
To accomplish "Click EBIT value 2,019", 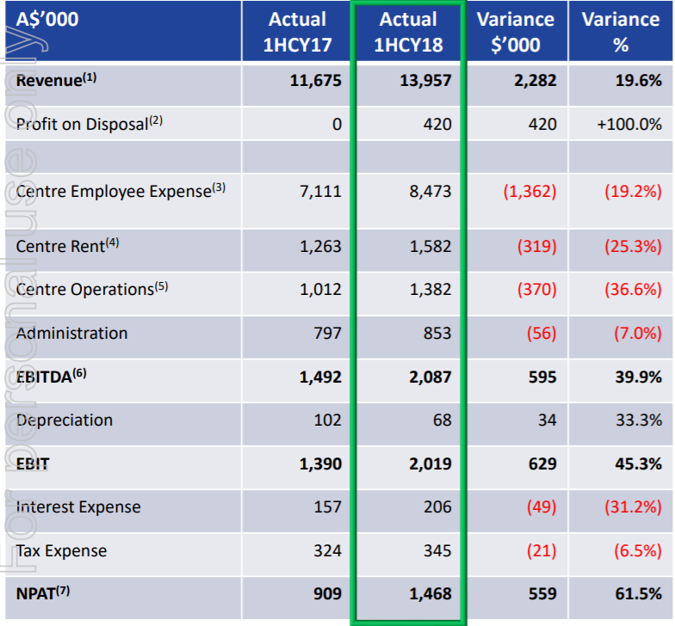I will click(430, 464).
